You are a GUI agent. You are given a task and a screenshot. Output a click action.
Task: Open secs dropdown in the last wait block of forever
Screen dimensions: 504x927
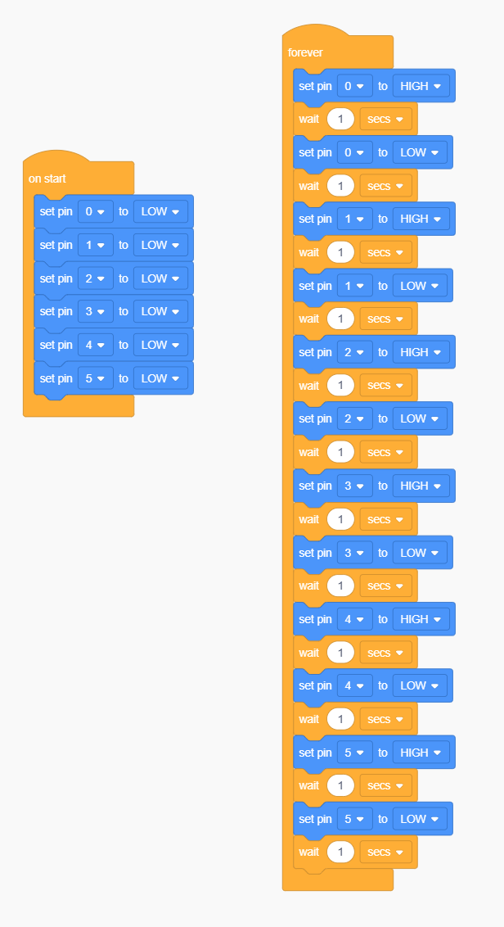pyautogui.click(x=386, y=852)
